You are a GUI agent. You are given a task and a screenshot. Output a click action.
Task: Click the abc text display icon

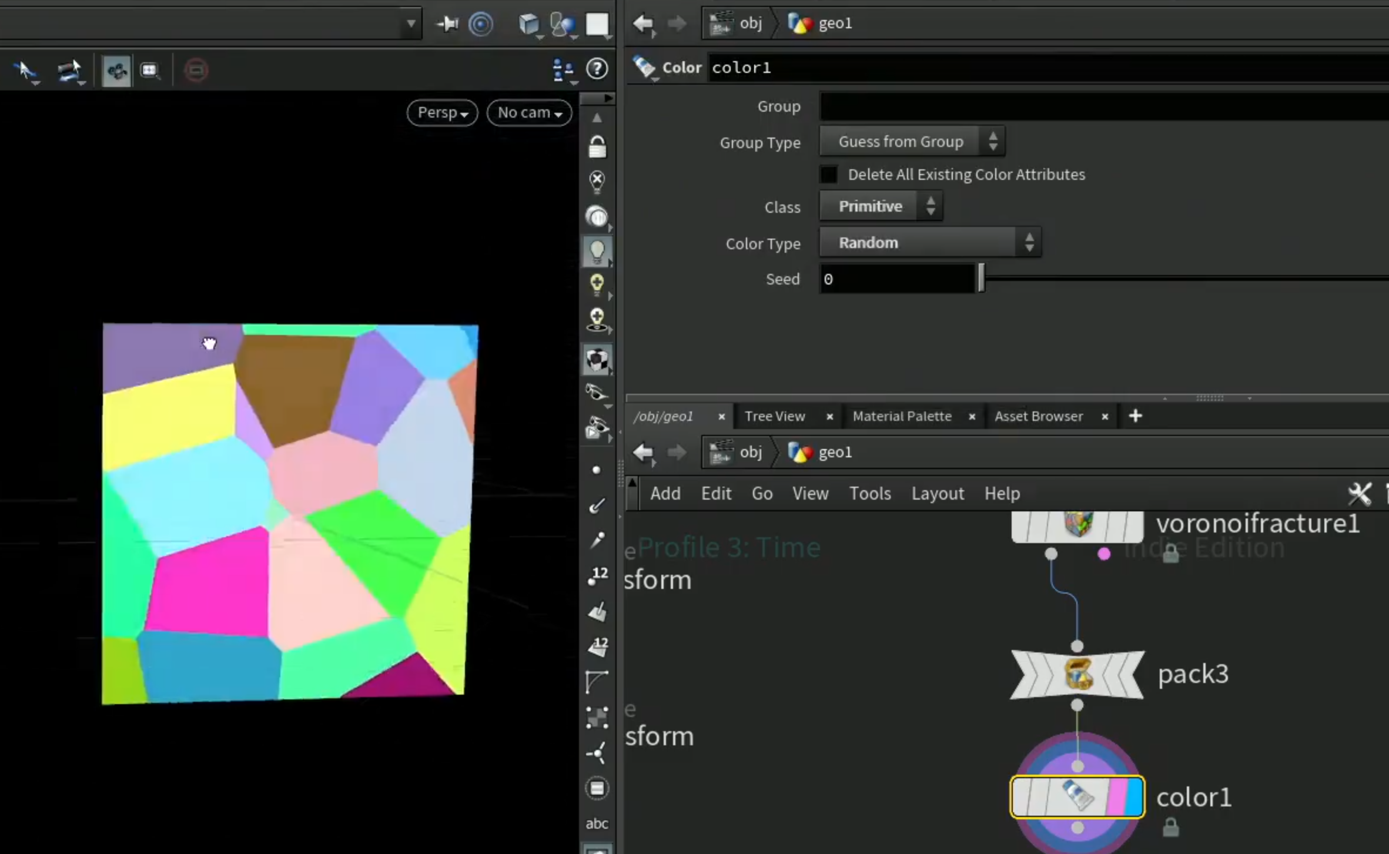(x=597, y=823)
